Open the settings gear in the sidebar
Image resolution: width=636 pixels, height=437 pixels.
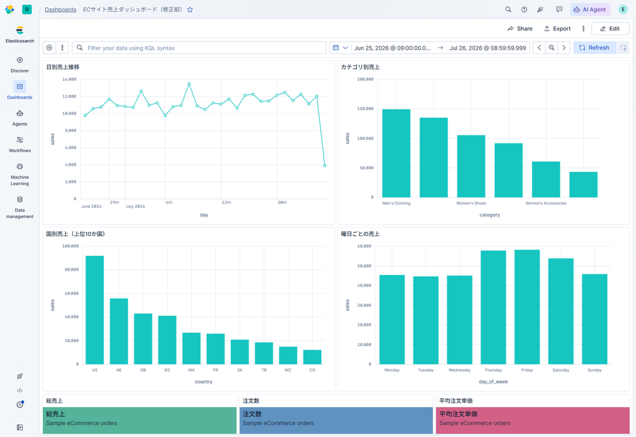click(20, 404)
